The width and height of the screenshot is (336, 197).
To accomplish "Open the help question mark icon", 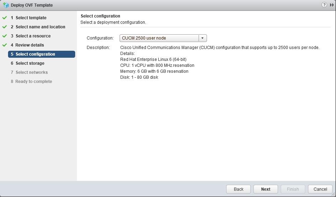I will pyautogui.click(x=324, y=5).
